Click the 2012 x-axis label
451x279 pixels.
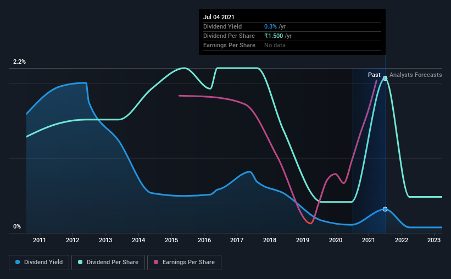coord(73,240)
